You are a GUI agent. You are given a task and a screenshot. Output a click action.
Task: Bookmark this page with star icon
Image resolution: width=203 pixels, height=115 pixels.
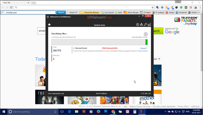[153, 7]
